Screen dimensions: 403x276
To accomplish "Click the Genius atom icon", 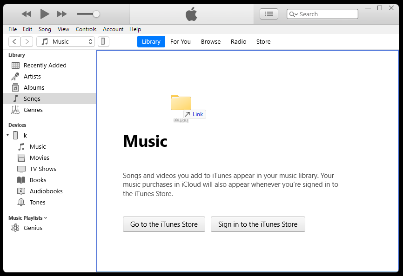I will 15,228.
